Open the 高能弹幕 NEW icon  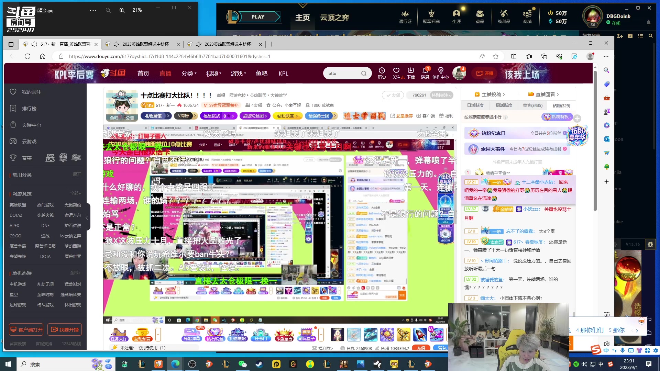click(x=192, y=334)
